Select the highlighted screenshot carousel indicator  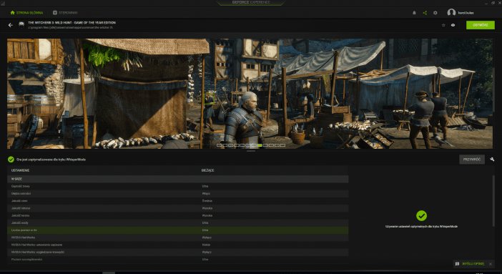(x=260, y=145)
